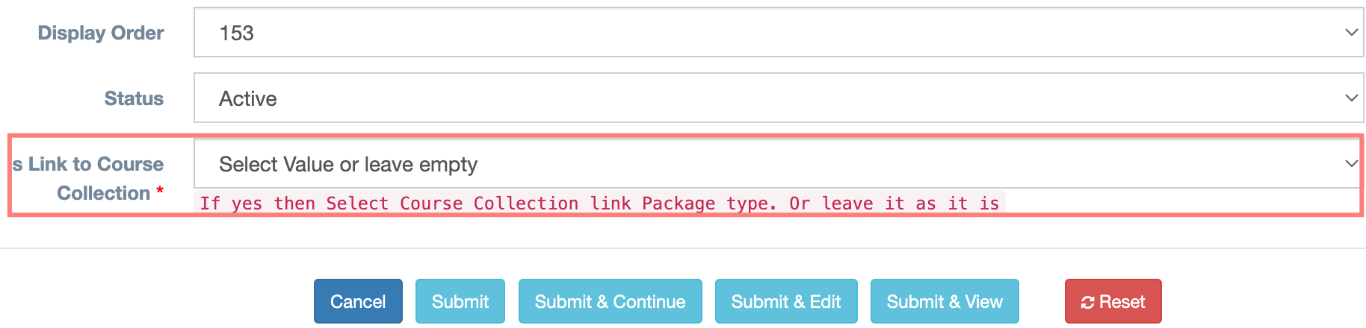The image size is (1366, 328).
Task: Click Submit & Continue
Action: pos(610,301)
